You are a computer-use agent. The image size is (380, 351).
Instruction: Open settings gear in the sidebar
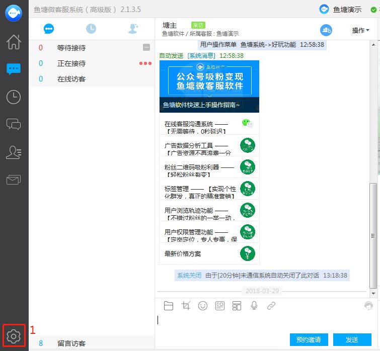click(14, 336)
